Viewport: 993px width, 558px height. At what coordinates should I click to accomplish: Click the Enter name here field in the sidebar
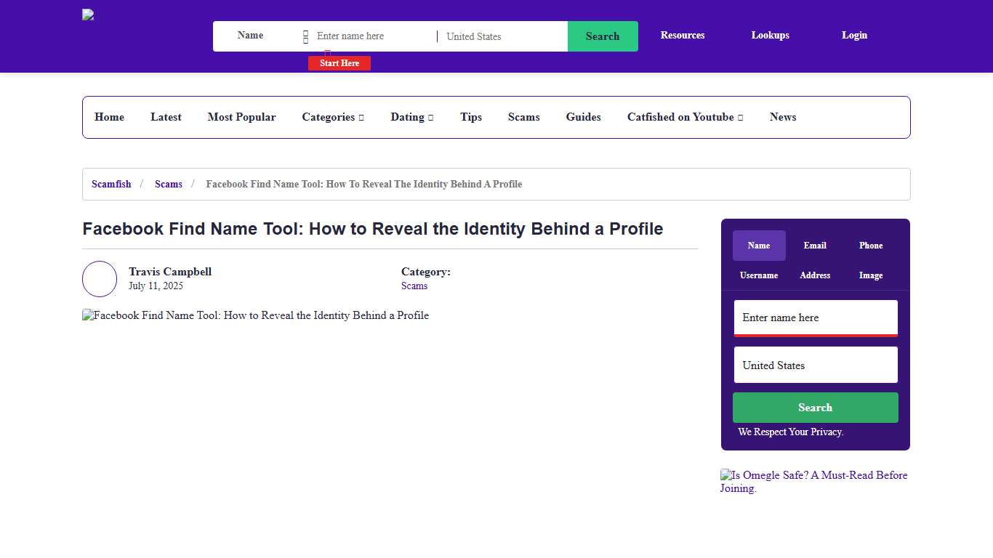coord(815,318)
